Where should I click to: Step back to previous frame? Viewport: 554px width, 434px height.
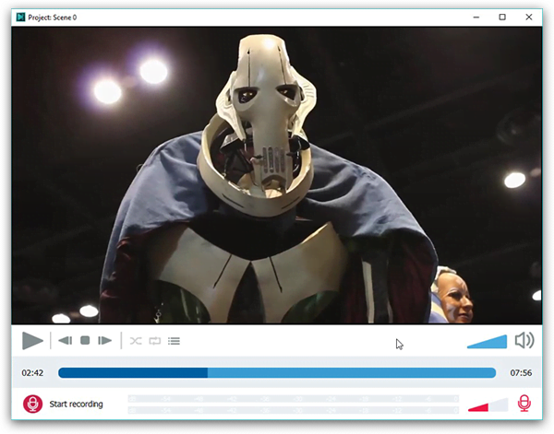point(65,341)
